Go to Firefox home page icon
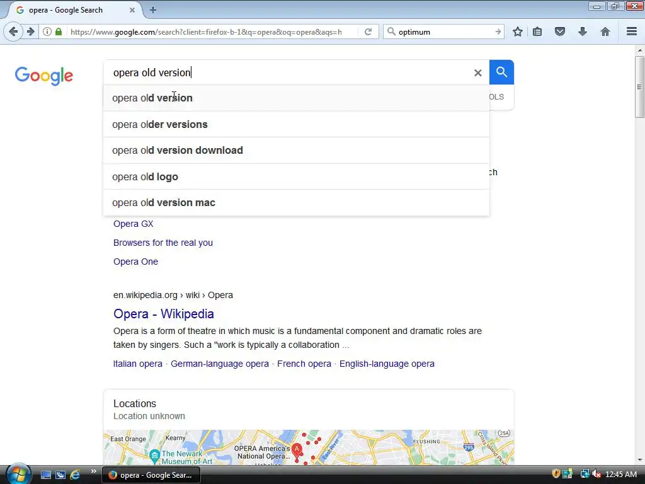The width and height of the screenshot is (645, 484). click(x=605, y=32)
